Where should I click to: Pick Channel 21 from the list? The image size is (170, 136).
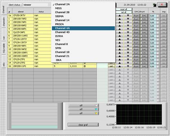click(x=83, y=56)
